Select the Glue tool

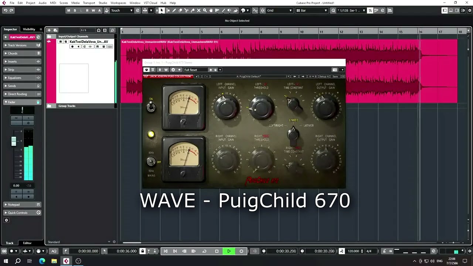[193, 10]
